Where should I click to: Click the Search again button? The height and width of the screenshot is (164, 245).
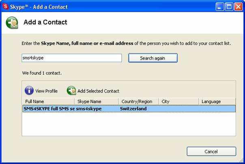coord(153,58)
